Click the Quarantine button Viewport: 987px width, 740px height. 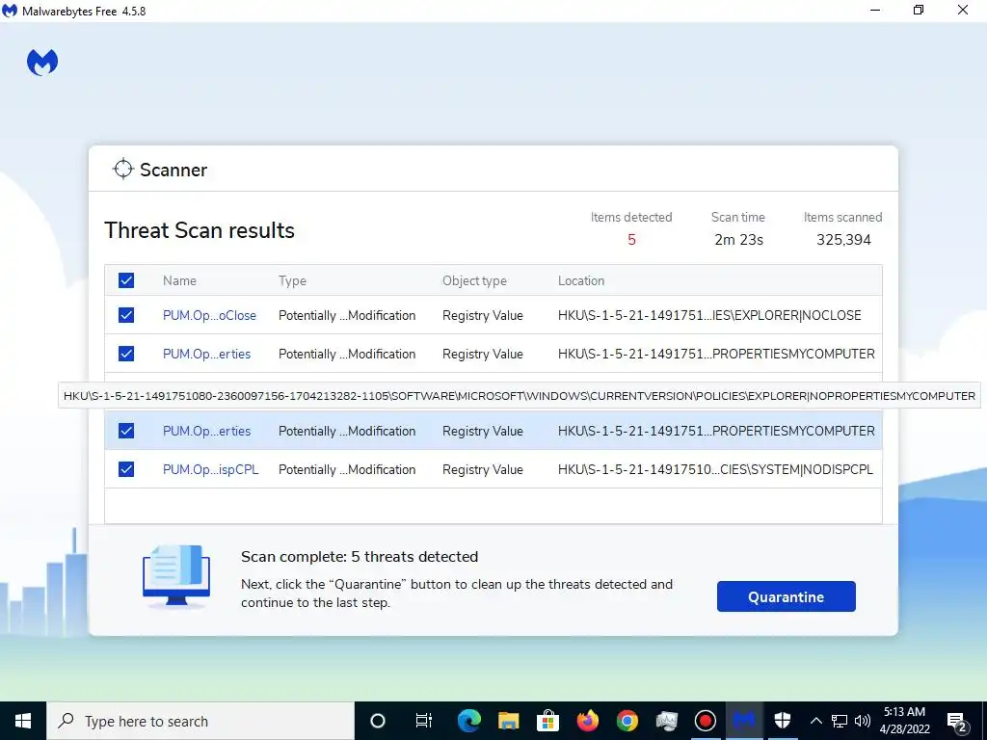(787, 596)
